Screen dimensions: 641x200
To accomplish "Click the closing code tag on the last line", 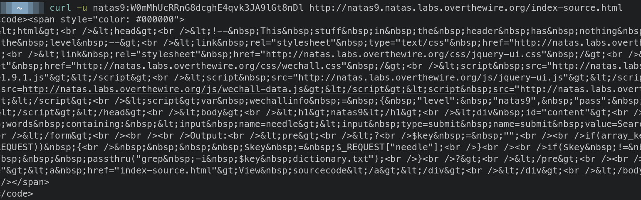I will 17,194.
